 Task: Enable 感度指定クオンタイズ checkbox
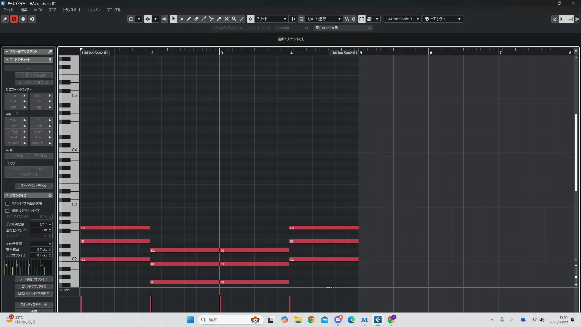click(8, 211)
